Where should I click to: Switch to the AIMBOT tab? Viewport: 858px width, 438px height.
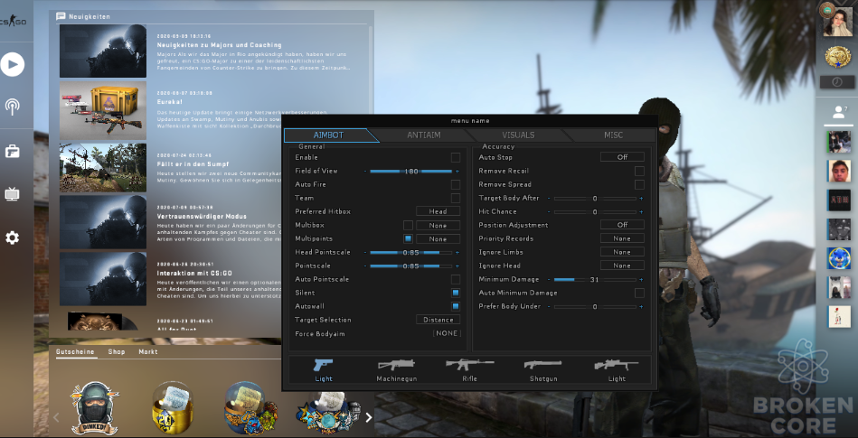(x=330, y=135)
